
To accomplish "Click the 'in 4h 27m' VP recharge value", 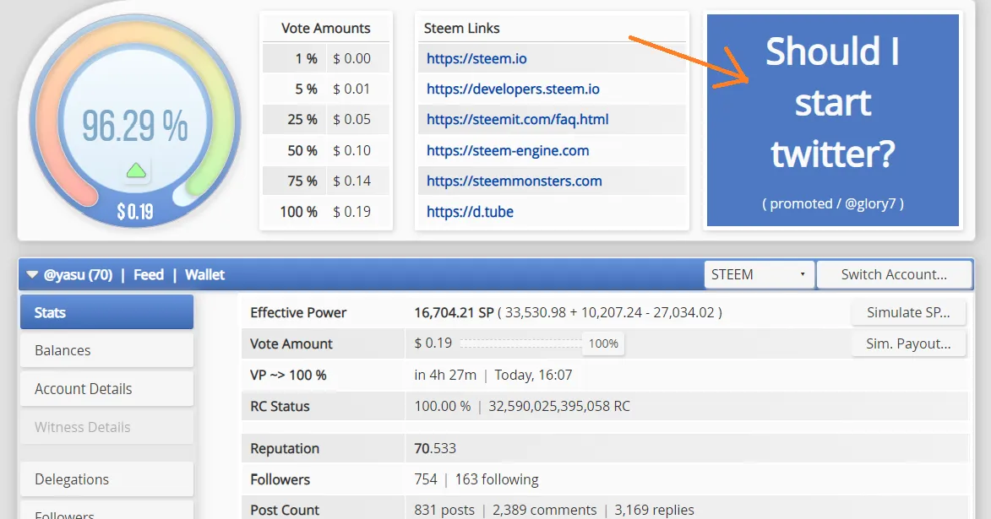I will (x=445, y=375).
